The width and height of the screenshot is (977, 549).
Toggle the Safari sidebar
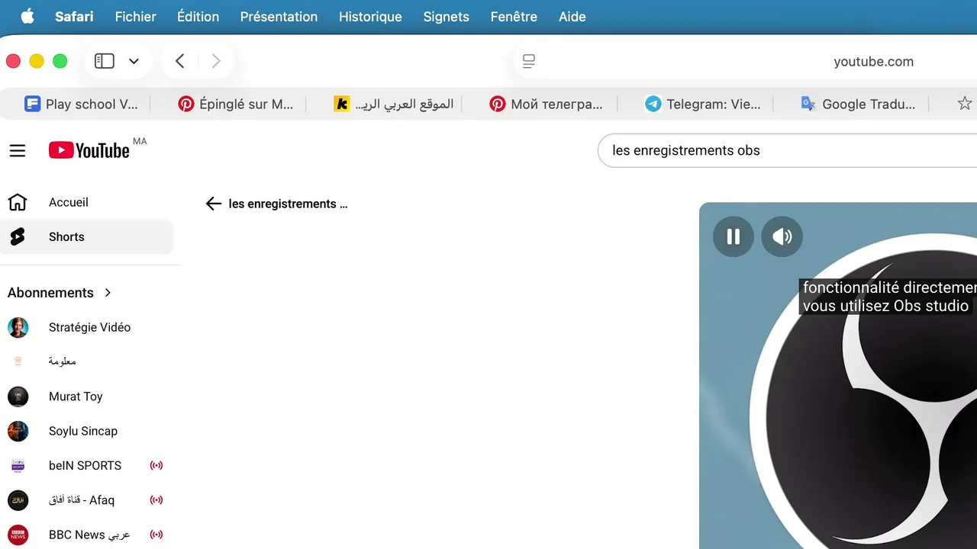tap(105, 61)
